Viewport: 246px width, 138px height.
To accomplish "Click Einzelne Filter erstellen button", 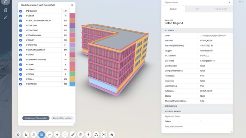I will [62, 118].
